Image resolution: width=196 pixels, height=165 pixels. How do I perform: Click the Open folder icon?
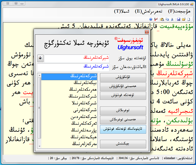tap(184, 19)
